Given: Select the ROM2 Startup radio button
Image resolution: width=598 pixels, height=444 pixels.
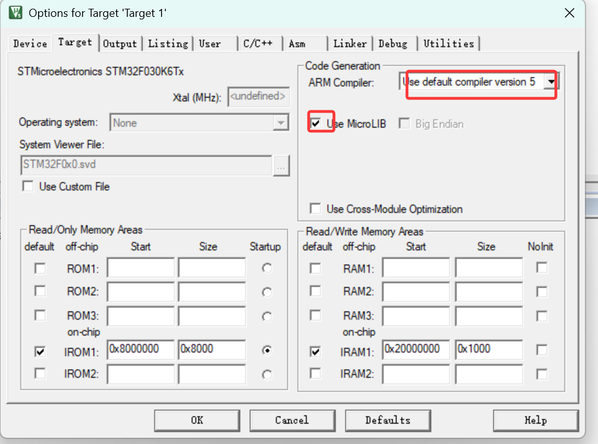Looking at the screenshot, I should point(267,292).
